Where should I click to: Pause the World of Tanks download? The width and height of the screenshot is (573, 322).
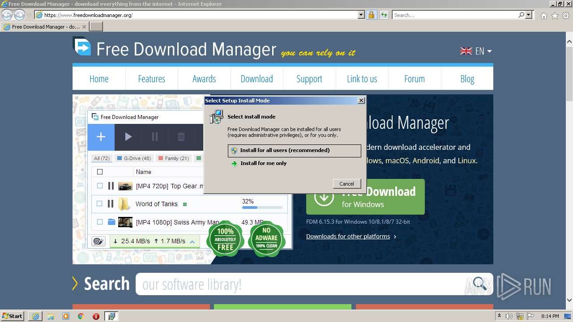111,204
